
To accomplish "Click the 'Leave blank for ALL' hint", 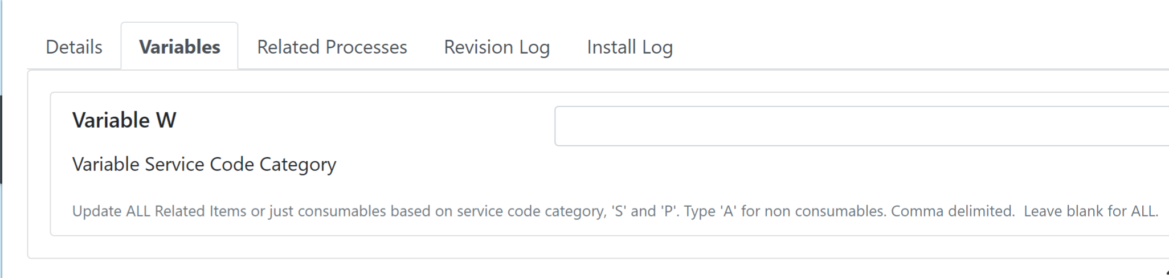I will pyautogui.click(x=1091, y=211).
